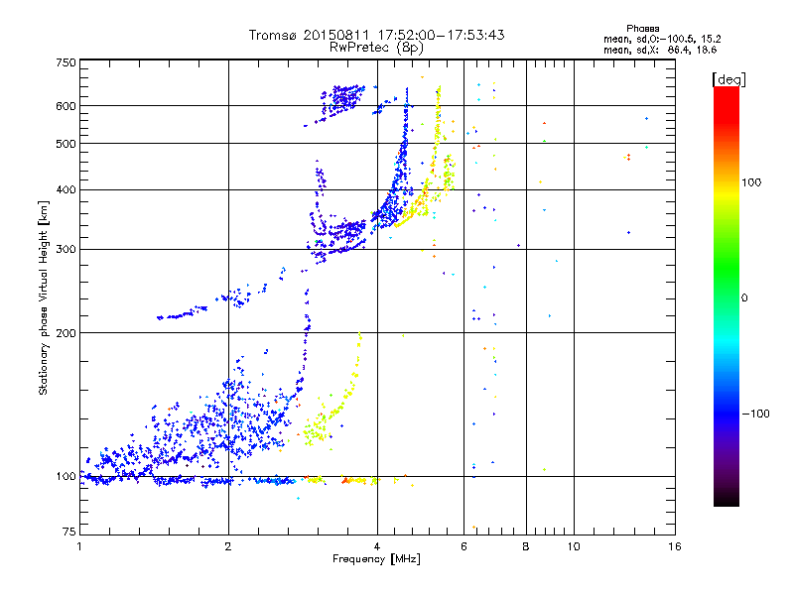Click y-axis tick label "400"
This screenshot has height=595, width=794.
pos(66,189)
